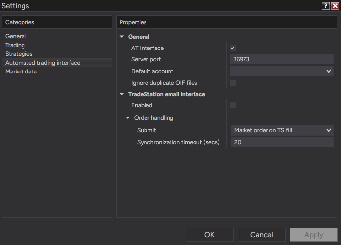This screenshot has height=245, width=341.
Task: Click the Properties panel header
Action: tap(227, 22)
